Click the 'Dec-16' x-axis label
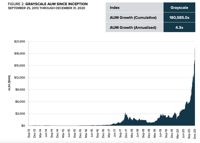Viewport: 200px width, 143px height. click(x=103, y=133)
